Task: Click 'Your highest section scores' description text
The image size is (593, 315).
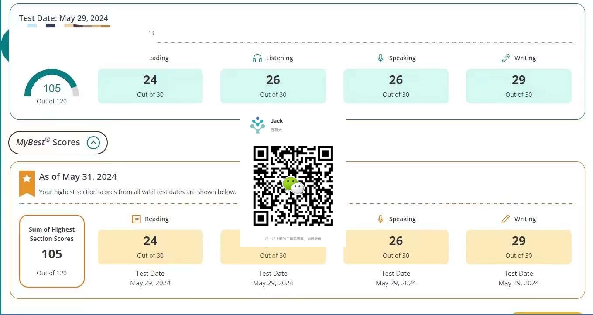Action: click(x=138, y=192)
